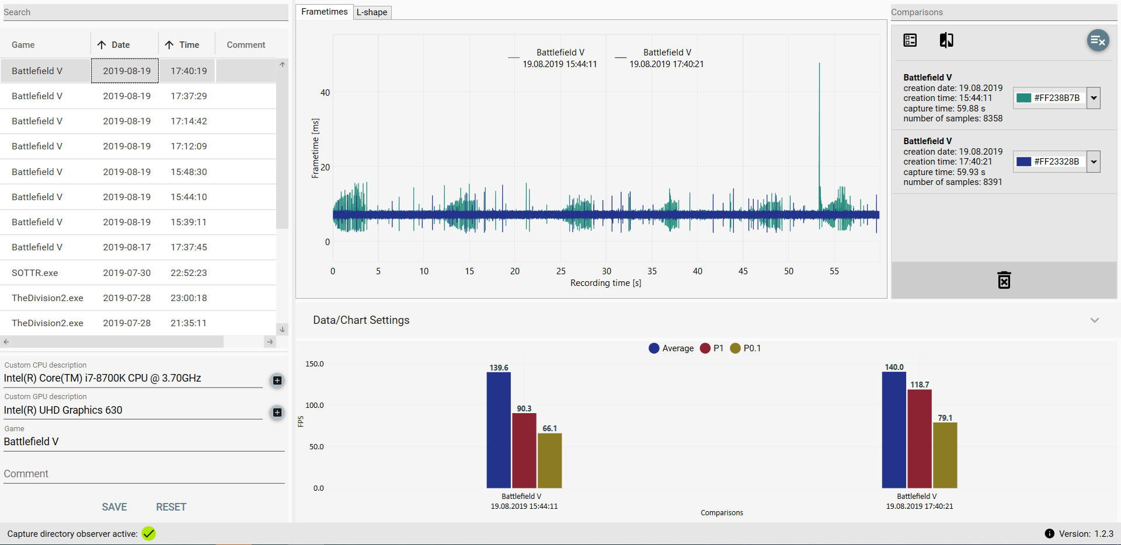Viewport: 1121px width, 545px height.
Task: Click the teal color swatch for the first record
Action: point(1023,98)
